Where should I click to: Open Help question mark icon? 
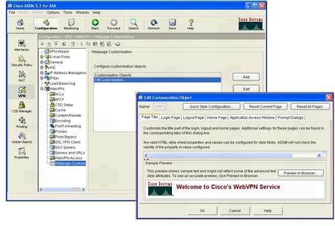(x=191, y=24)
